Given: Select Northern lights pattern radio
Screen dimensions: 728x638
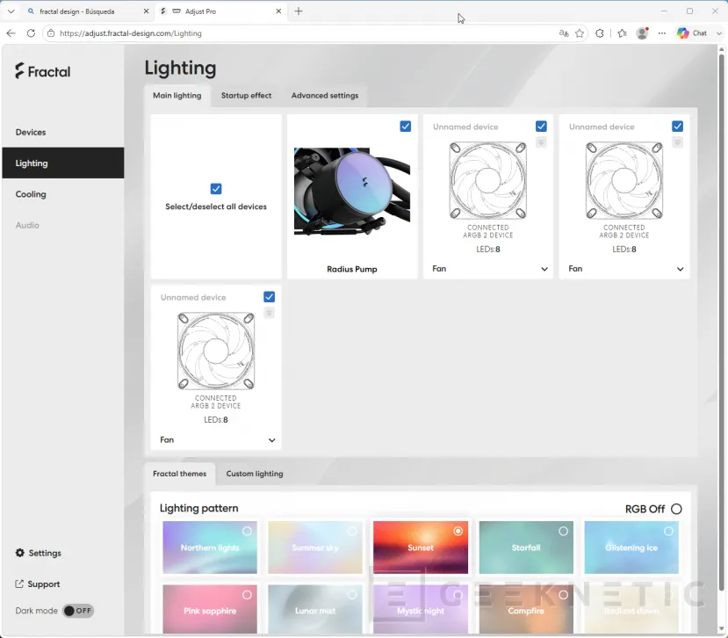Looking at the screenshot, I should (247, 531).
